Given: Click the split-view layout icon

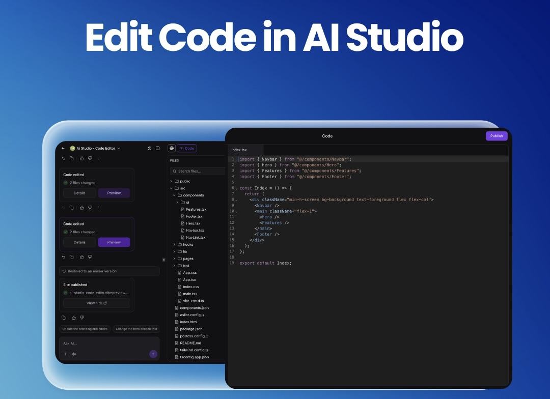Looking at the screenshot, I should pos(157,148).
